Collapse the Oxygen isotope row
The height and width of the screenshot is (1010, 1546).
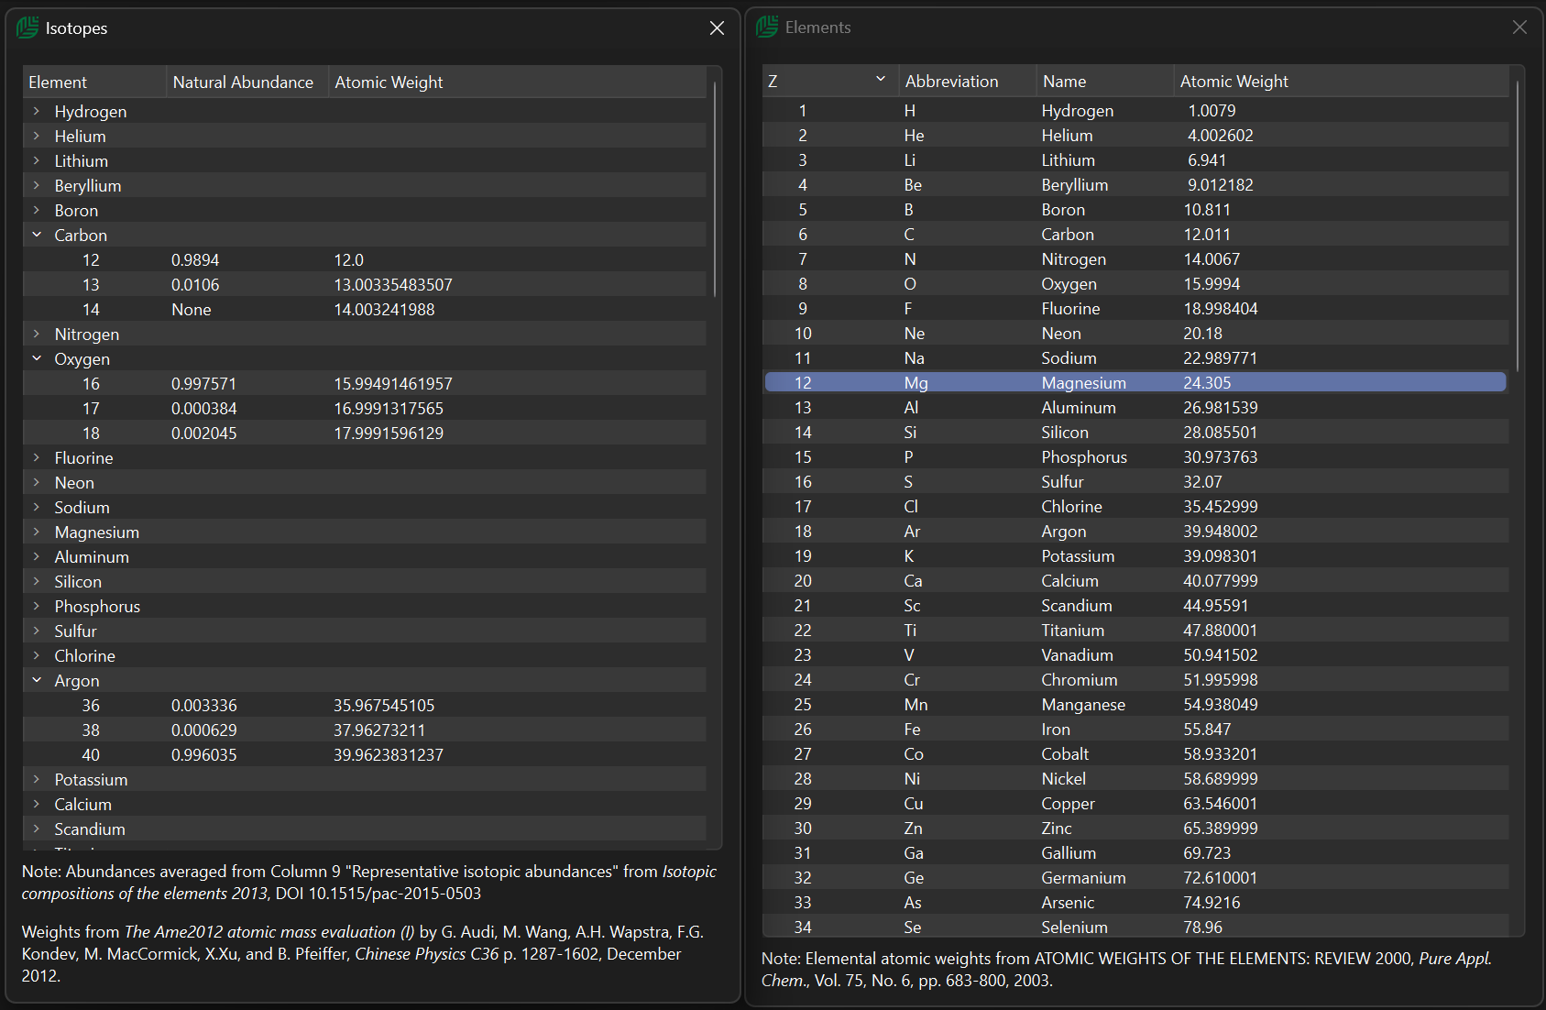37,358
